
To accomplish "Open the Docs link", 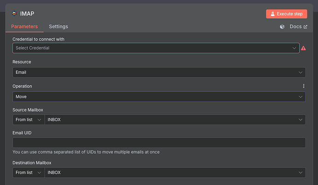I will (x=298, y=27).
